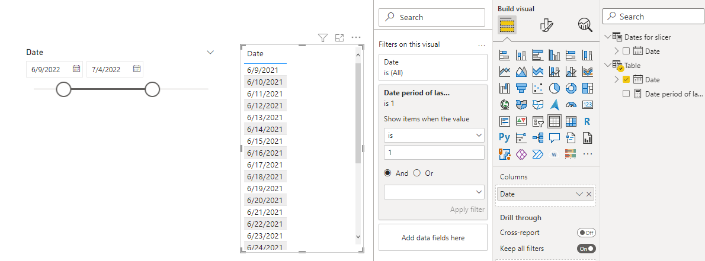Open calendar picker for start date 6/9/2022
The width and height of the screenshot is (705, 261).
point(76,69)
